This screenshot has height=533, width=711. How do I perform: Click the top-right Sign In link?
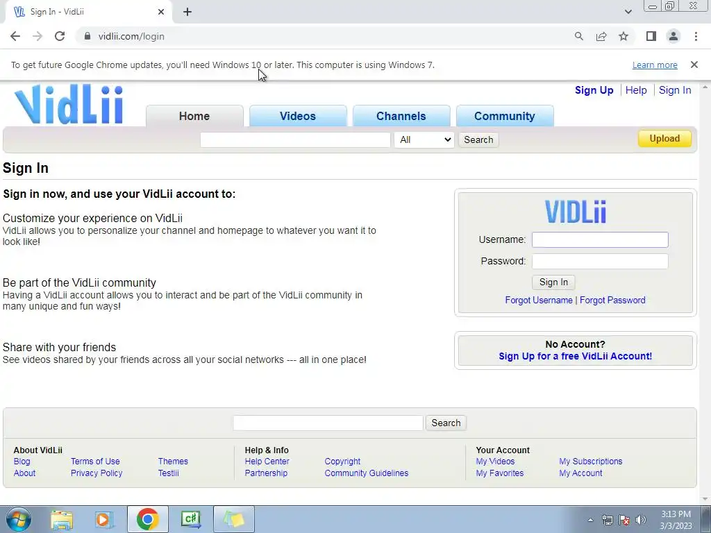[675, 90]
